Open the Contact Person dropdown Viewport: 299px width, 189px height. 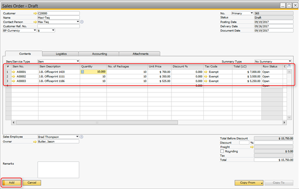coord(78,22)
